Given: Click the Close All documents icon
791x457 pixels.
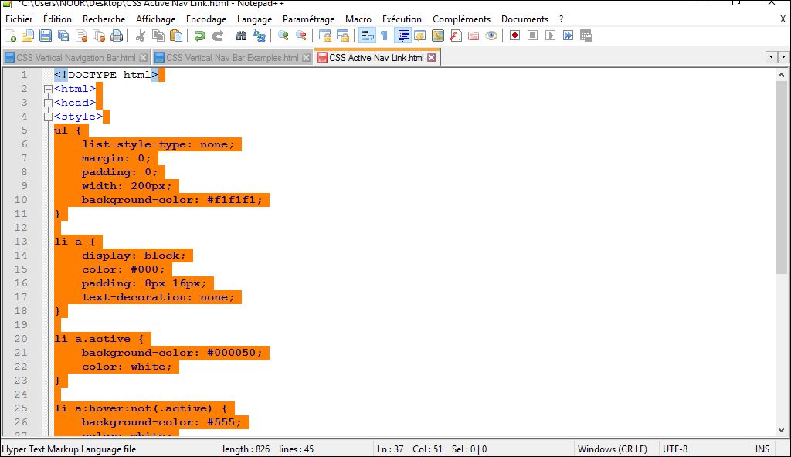Looking at the screenshot, I should tap(99, 36).
